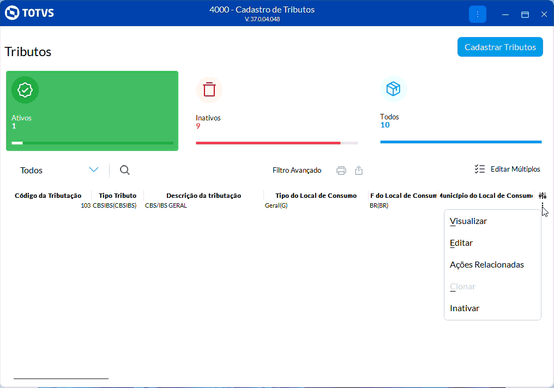Image resolution: width=554 pixels, height=388 pixels.
Task: Select the Todos card label
Action: tap(389, 117)
